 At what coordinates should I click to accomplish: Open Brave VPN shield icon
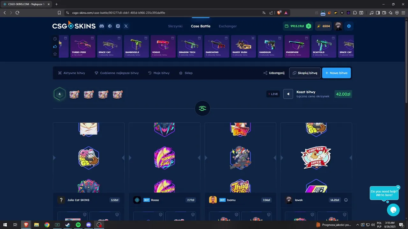(x=397, y=13)
